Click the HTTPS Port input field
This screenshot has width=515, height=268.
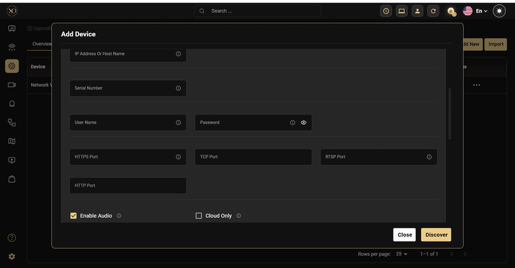click(128, 157)
